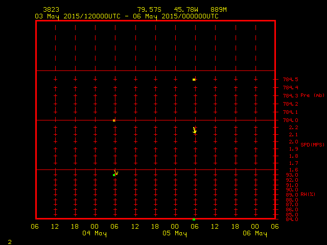Click the 'RH(%)' axis label
This screenshot has height=245, width=327.
307,194
